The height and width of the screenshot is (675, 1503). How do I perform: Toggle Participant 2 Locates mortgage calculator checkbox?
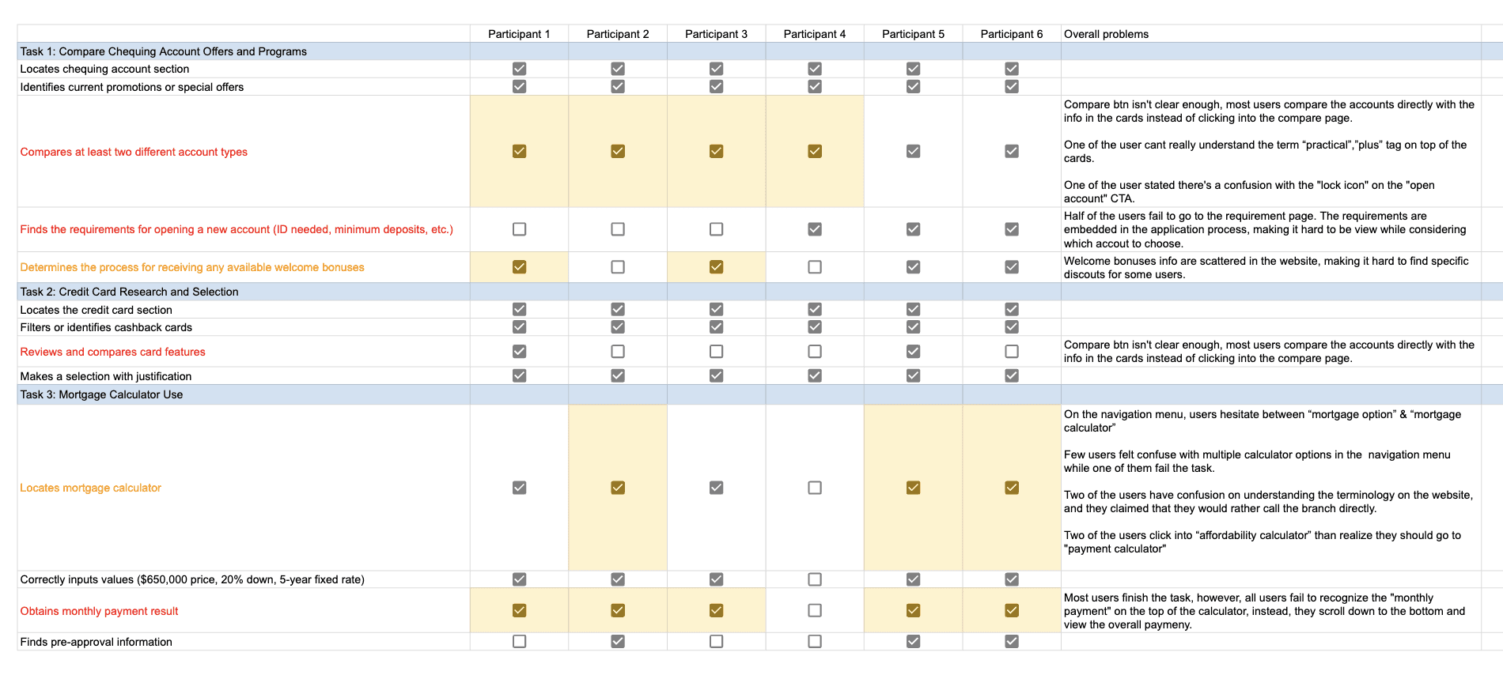(x=618, y=488)
